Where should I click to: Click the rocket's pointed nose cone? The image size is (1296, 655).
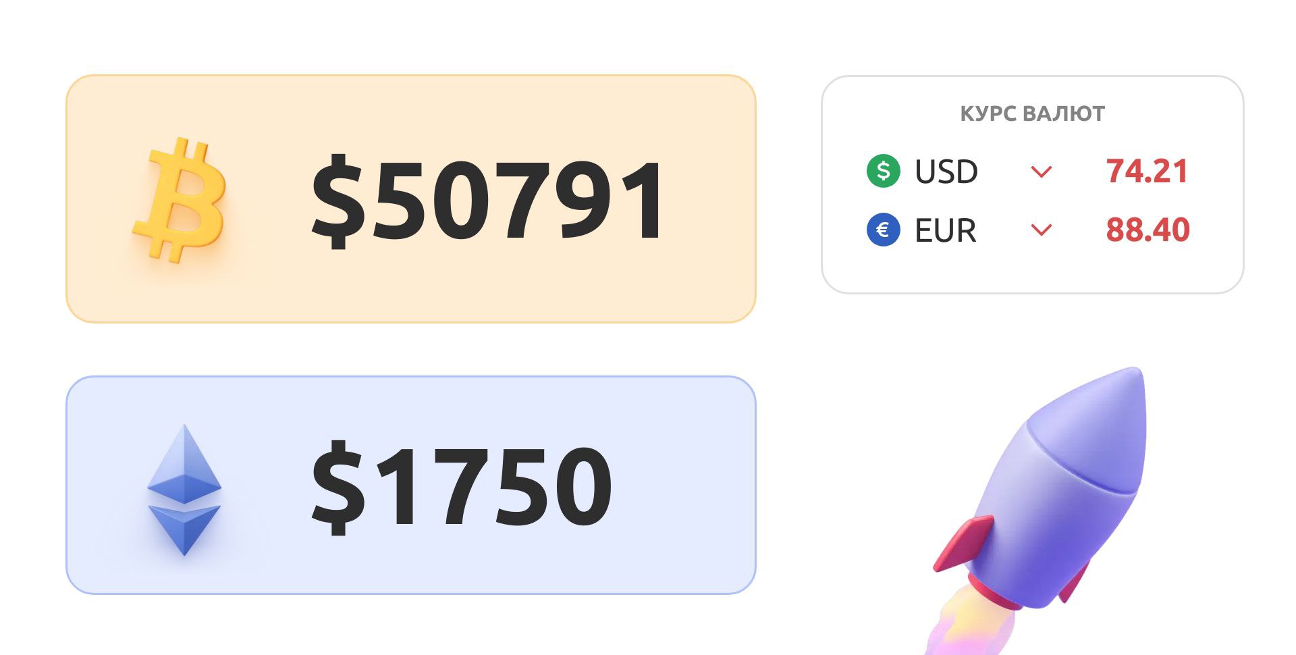point(1097,425)
